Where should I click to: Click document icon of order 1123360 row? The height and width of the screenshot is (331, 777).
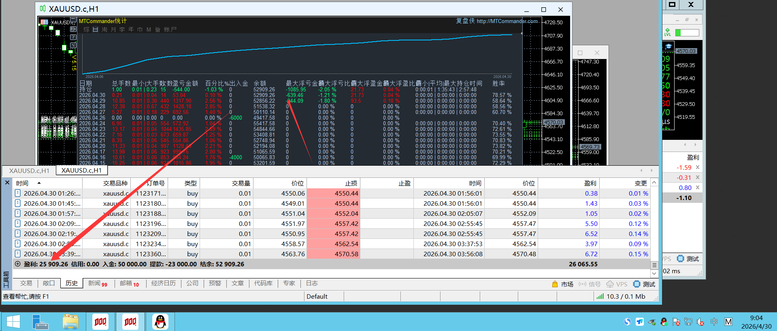(x=18, y=254)
